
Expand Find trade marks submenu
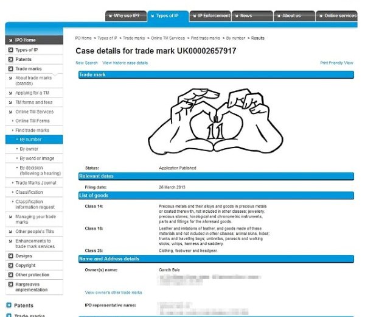[32, 130]
